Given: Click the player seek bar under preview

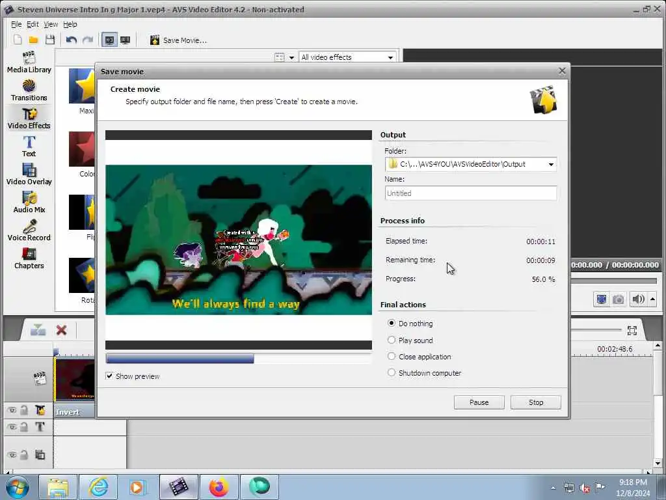Looking at the screenshot, I should pyautogui.click(x=614, y=281).
